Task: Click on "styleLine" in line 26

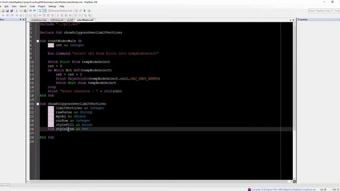Action: [x=65, y=129]
